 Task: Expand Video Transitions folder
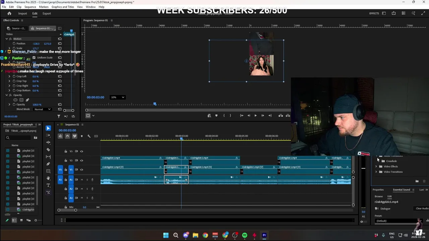[x=376, y=172]
